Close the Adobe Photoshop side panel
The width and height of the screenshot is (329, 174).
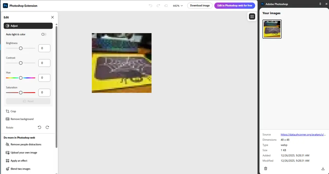(x=326, y=4)
